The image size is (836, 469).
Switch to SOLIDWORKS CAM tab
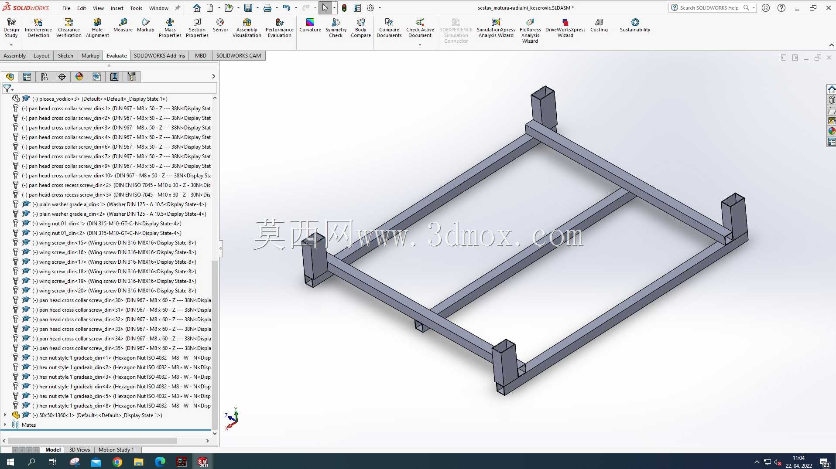tap(239, 55)
